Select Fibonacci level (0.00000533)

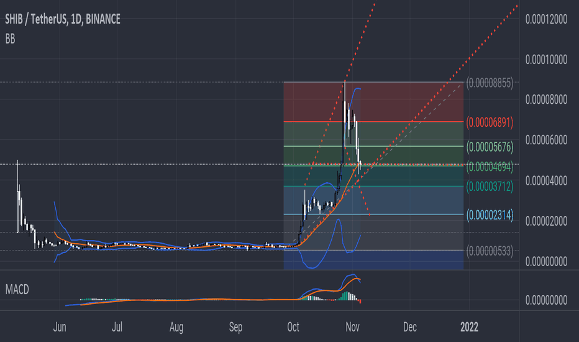[490, 251]
